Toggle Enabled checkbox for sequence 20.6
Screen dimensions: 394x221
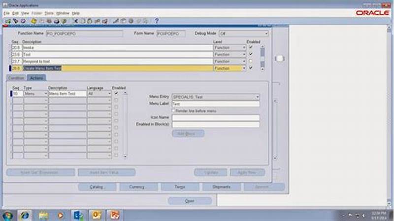tap(251, 47)
